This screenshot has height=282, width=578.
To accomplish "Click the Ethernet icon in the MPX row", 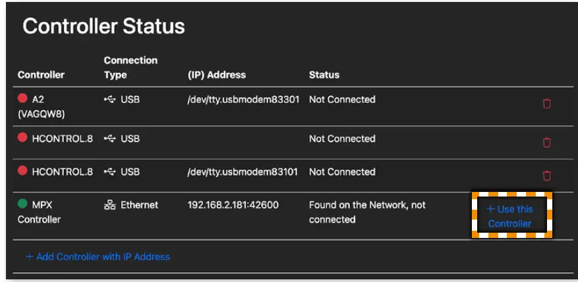I will click(109, 205).
